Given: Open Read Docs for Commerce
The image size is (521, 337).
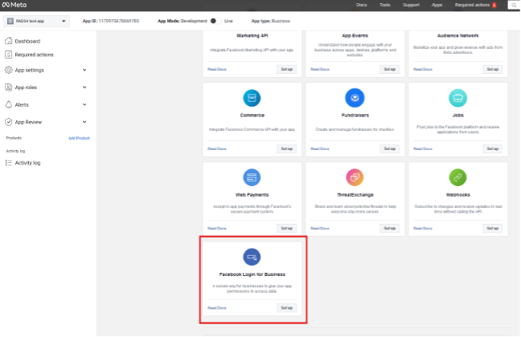Looking at the screenshot, I should pyautogui.click(x=216, y=149).
